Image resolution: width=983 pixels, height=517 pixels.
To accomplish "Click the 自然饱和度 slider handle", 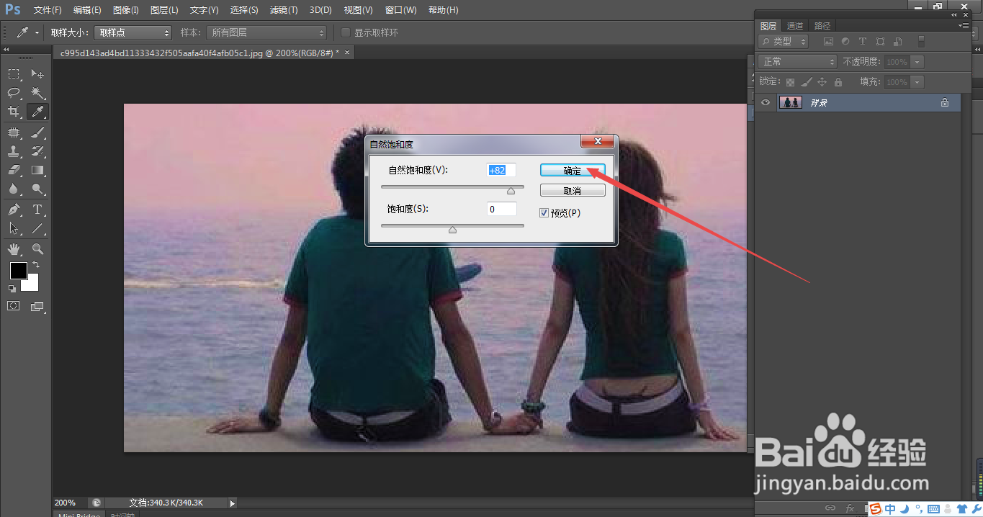I will (511, 191).
